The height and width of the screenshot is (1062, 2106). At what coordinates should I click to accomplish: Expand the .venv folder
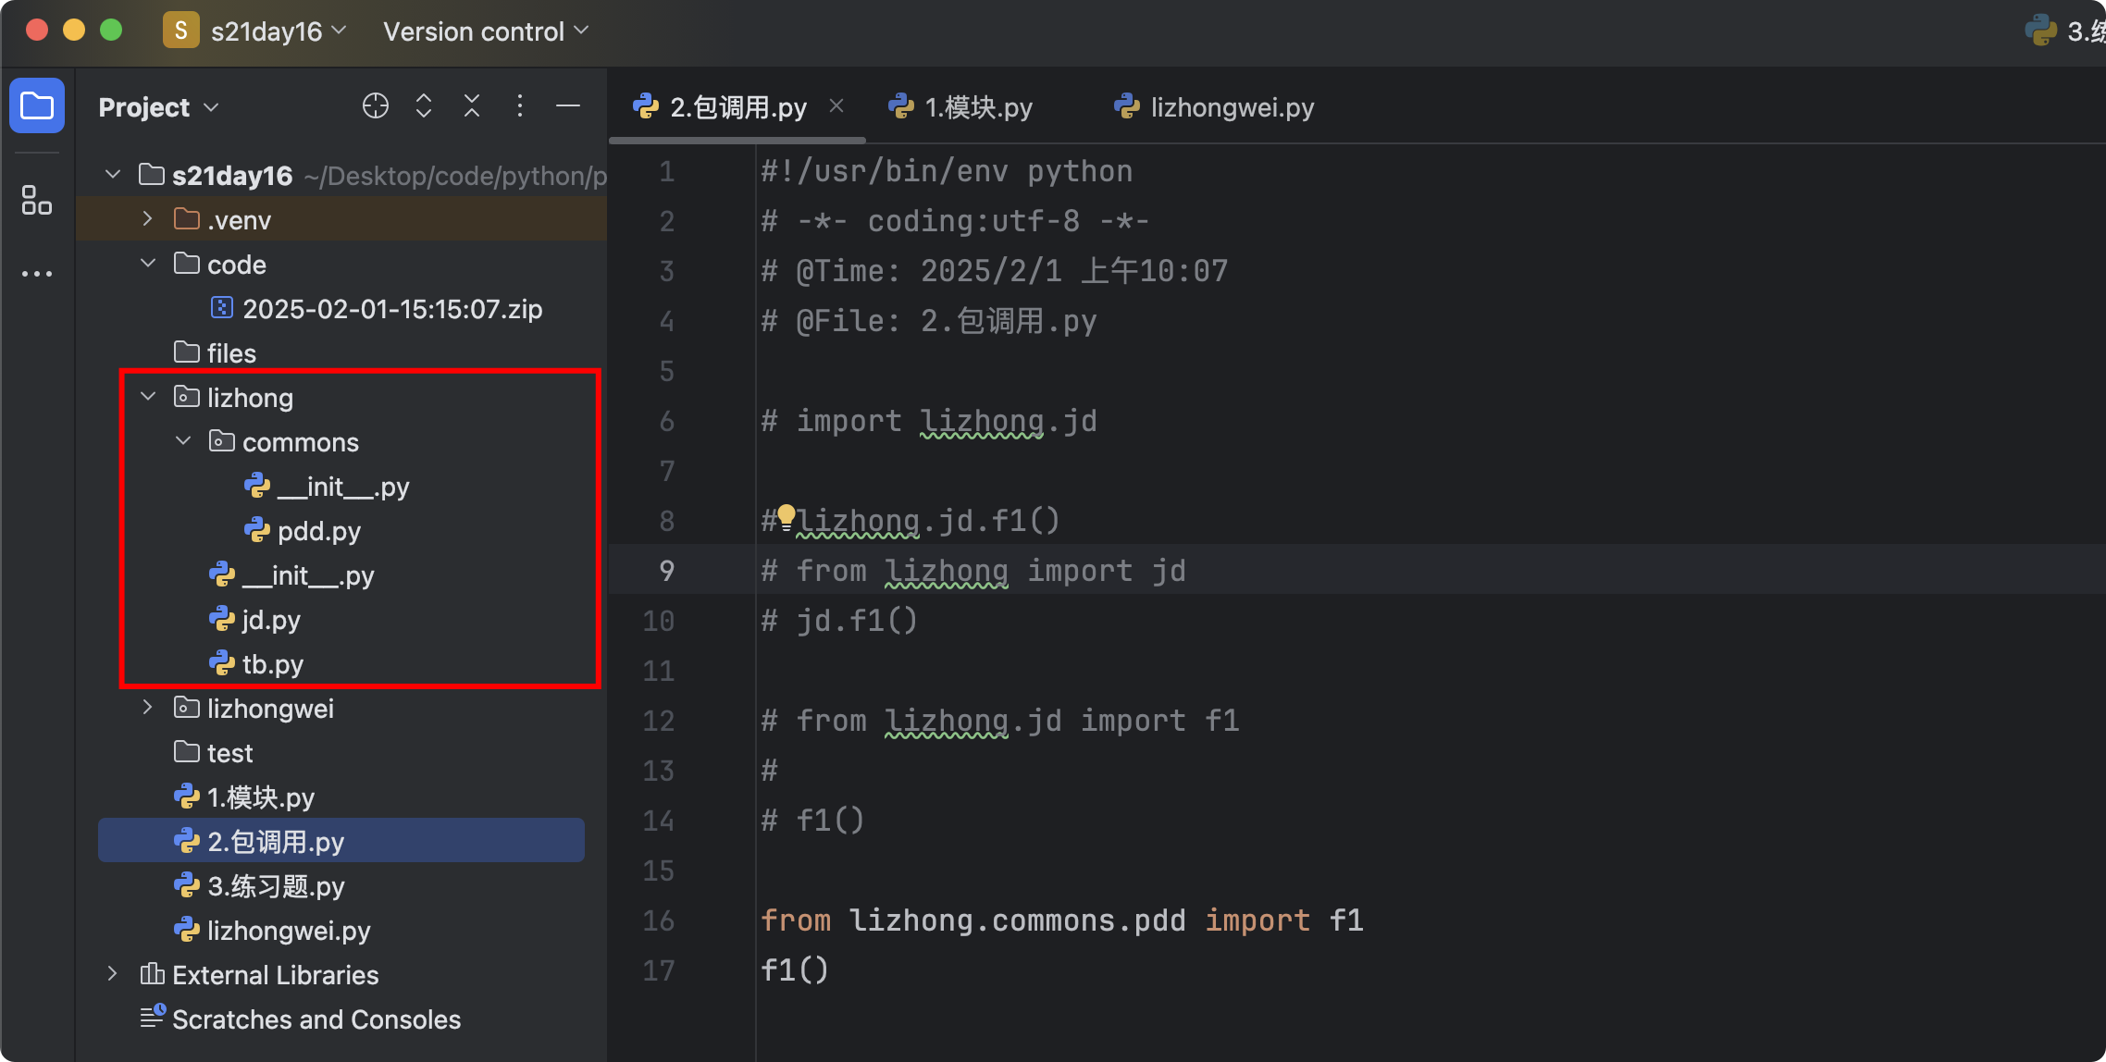148,219
